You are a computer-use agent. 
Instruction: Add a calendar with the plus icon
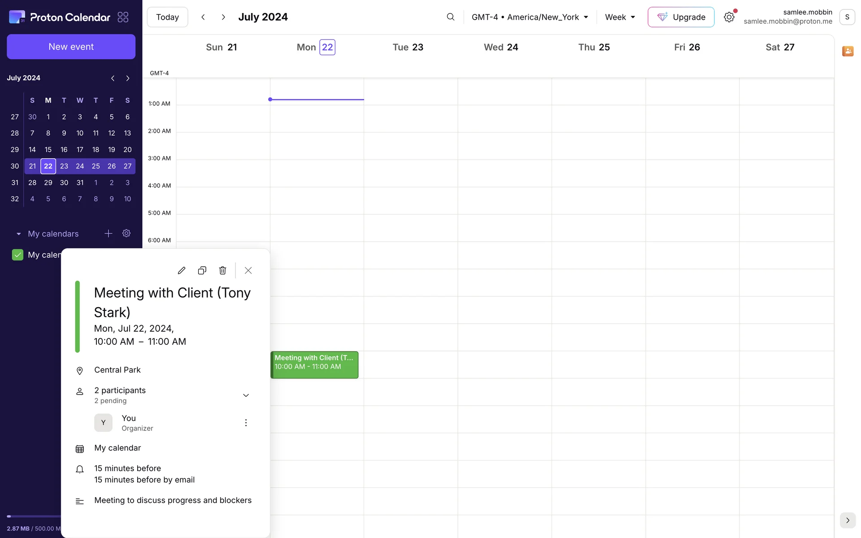pyautogui.click(x=108, y=234)
